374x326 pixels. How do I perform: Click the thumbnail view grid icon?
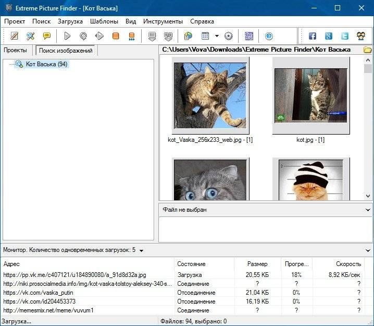point(205,36)
